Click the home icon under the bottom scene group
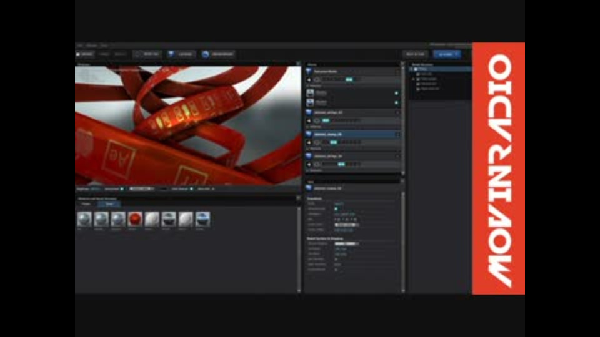Screen dimensions: 600x337 309,164
